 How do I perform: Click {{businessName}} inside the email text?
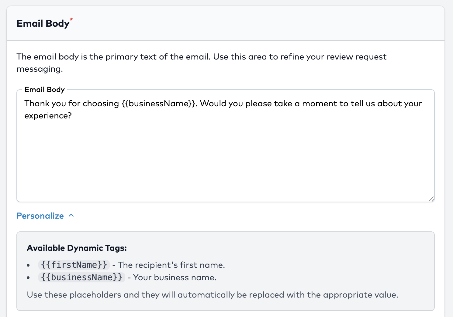158,104
